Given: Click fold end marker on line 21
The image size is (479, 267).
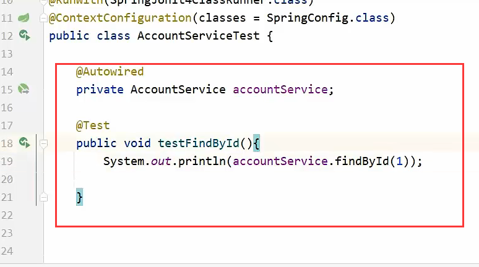Looking at the screenshot, I should click(43, 198).
